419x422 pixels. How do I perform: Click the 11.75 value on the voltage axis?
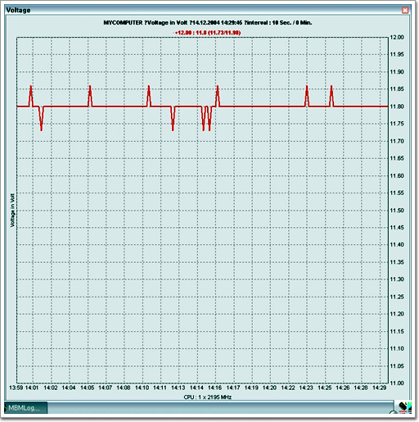pyautogui.click(x=397, y=124)
